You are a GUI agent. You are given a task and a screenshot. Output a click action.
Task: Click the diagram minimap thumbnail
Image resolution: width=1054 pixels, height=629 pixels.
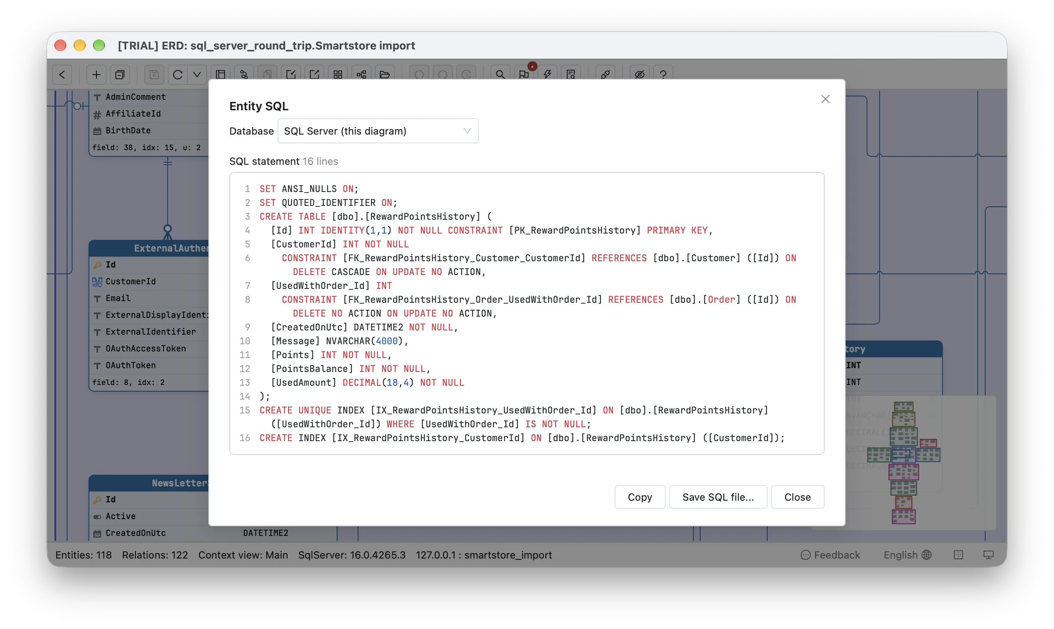903,463
